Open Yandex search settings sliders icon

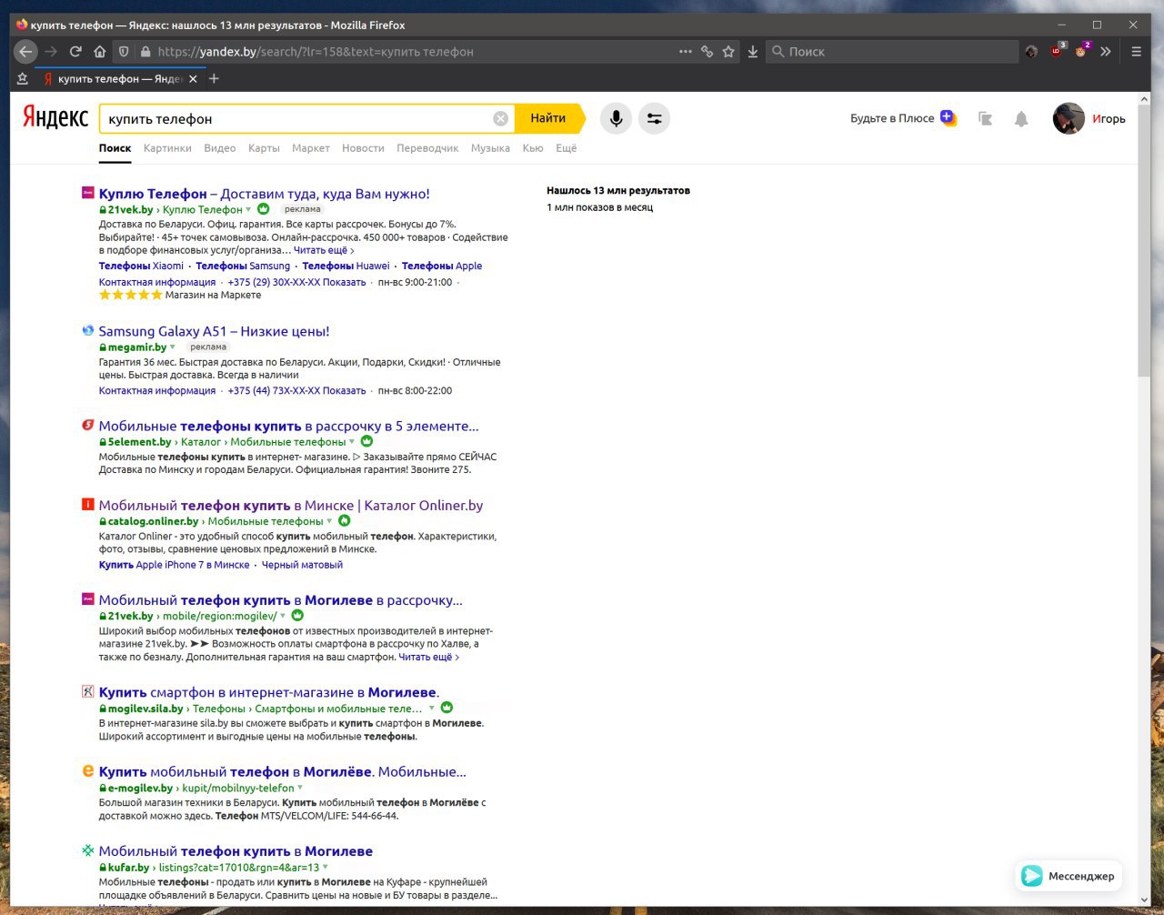coord(654,118)
